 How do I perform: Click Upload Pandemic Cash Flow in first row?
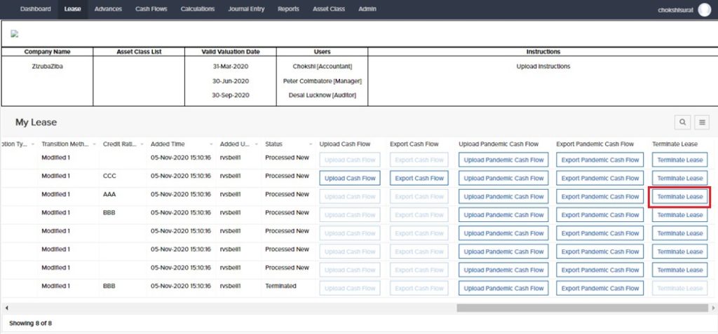(x=503, y=160)
